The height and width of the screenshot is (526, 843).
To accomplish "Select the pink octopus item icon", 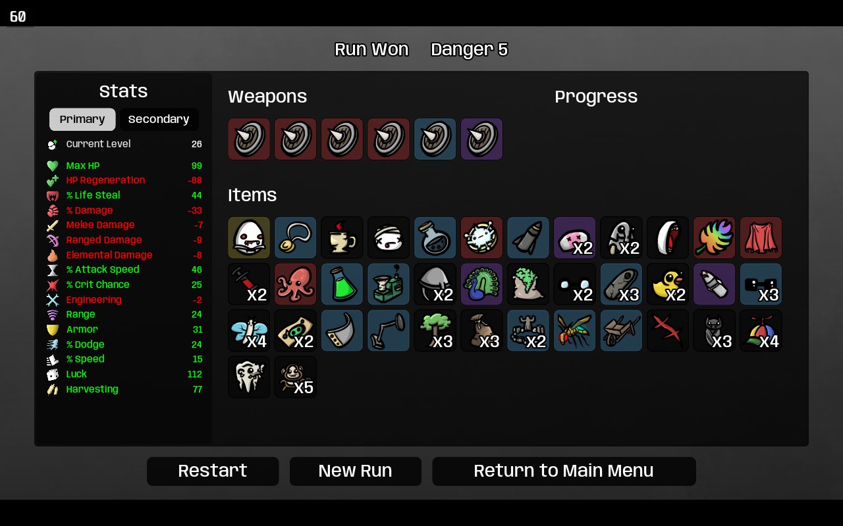I will click(x=296, y=284).
